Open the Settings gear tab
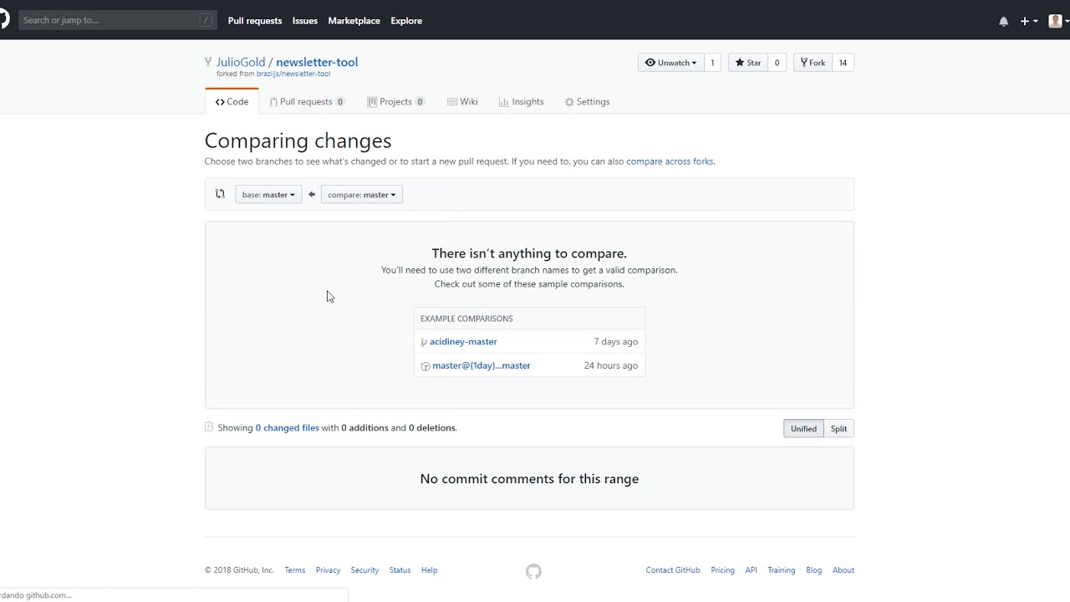Viewport: 1070px width, 602px height. coord(587,102)
